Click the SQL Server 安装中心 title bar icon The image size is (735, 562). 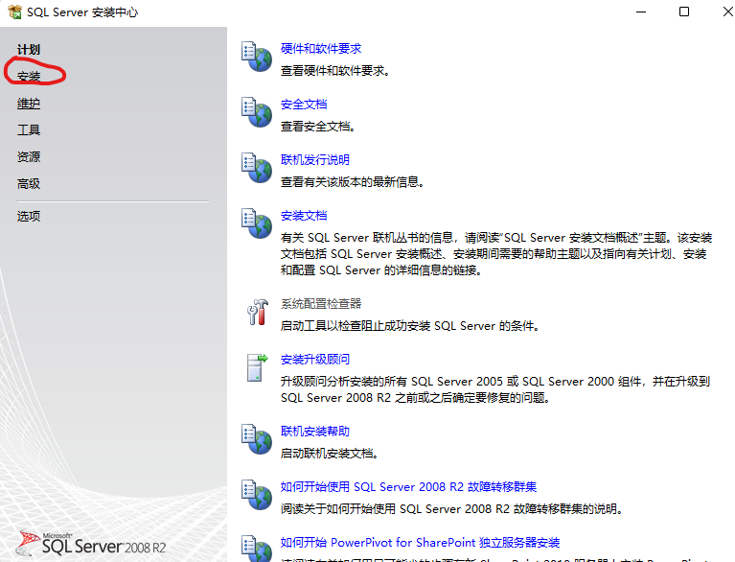click(15, 12)
